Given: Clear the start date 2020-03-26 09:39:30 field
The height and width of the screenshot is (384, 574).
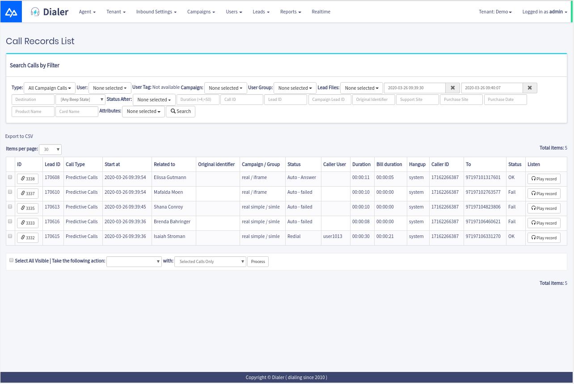Looking at the screenshot, I should click(452, 88).
